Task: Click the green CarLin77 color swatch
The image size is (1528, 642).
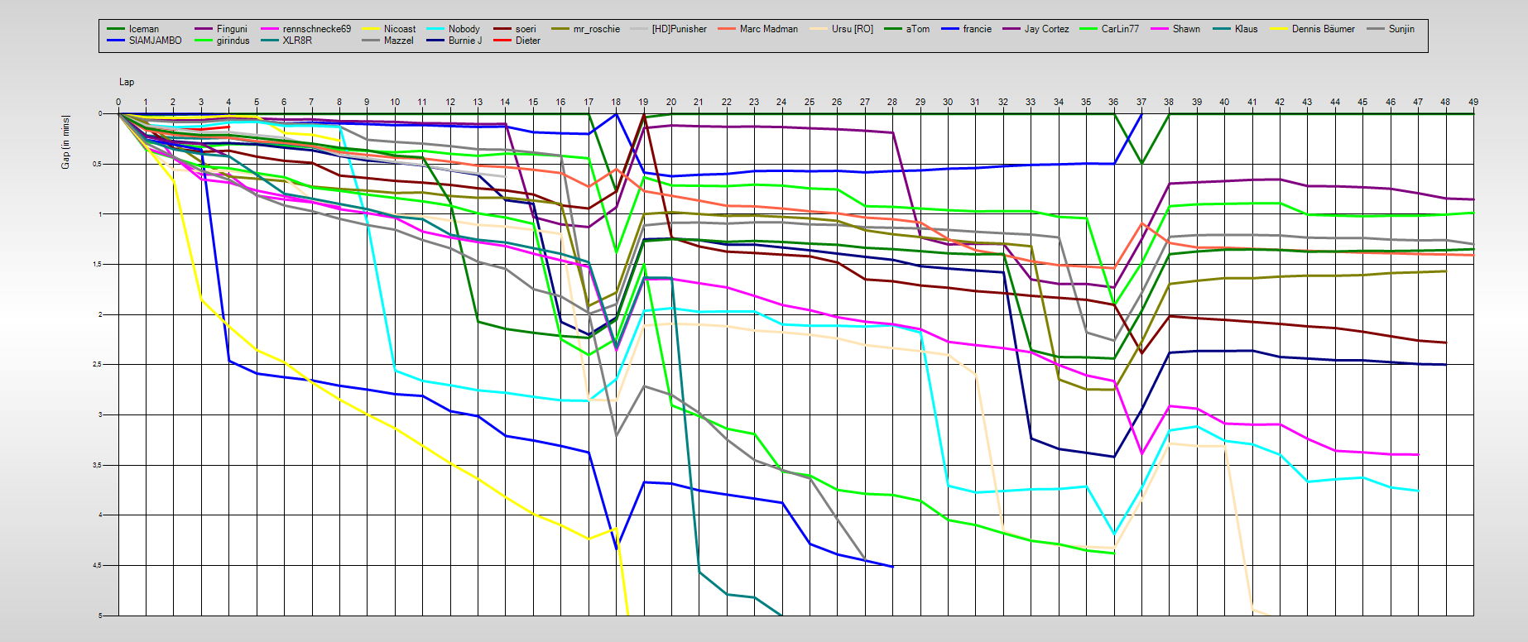Action: [1088, 29]
